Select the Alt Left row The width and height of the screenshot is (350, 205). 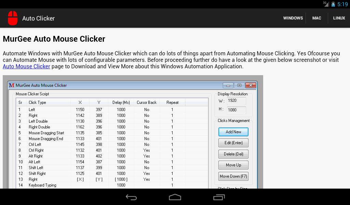pos(112,162)
